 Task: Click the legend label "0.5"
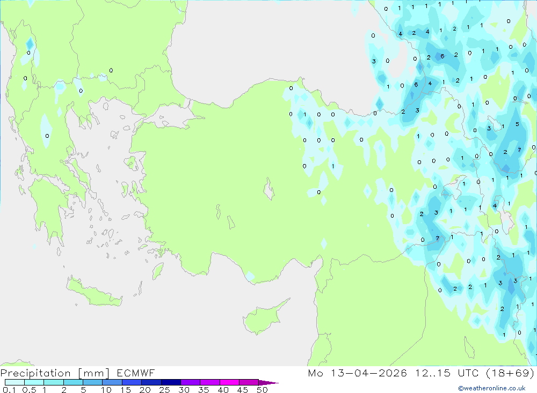click(29, 390)
